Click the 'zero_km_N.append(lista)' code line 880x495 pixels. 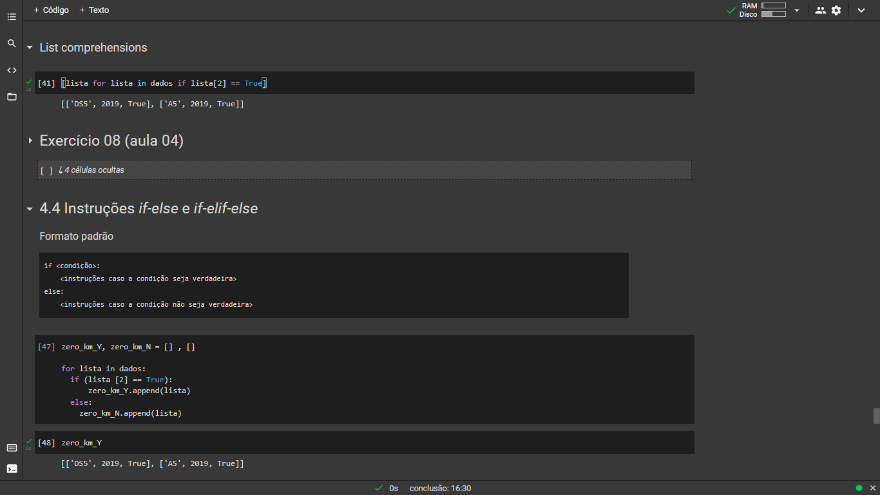coord(130,413)
